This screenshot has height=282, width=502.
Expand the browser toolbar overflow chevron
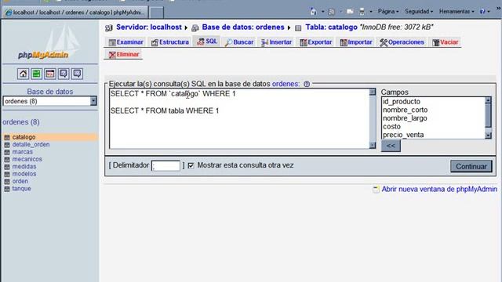click(498, 9)
